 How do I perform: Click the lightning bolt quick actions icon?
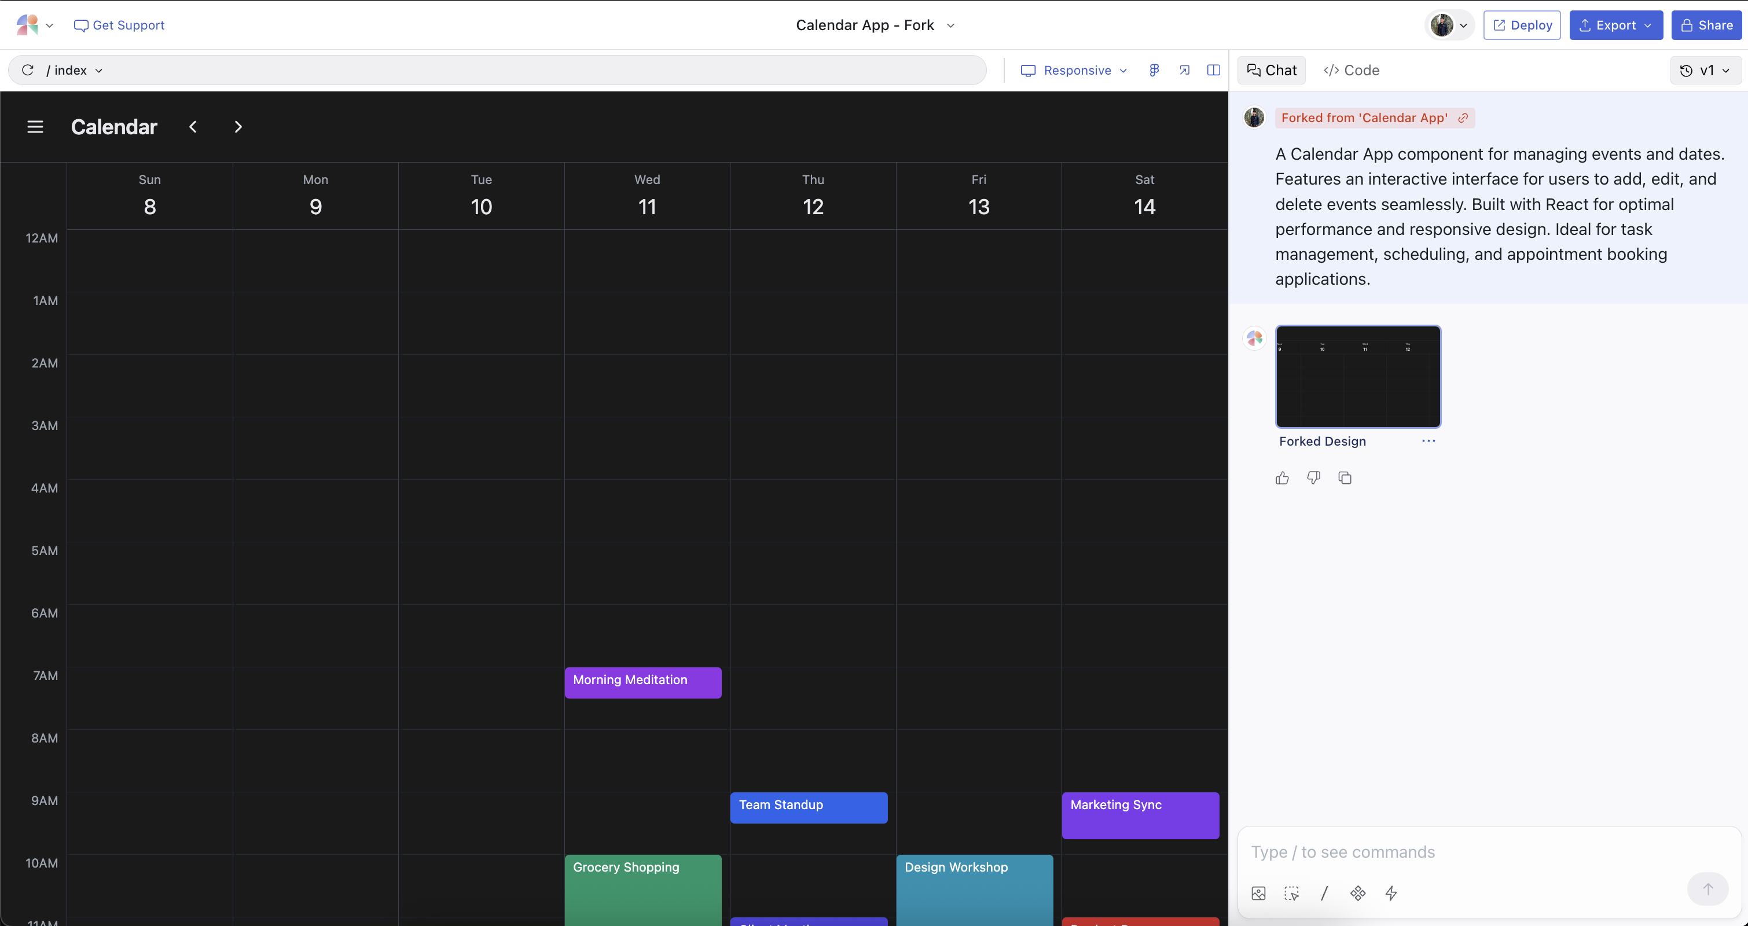(1391, 894)
